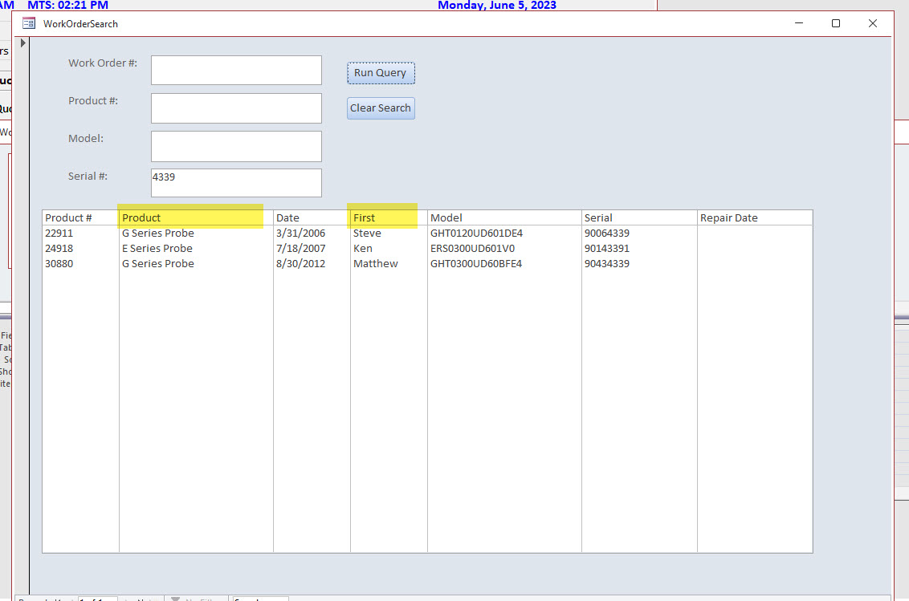Click the Work Order # input field

pos(235,70)
